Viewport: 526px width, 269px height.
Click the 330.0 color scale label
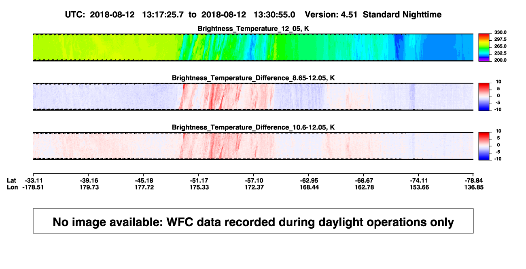click(x=501, y=32)
